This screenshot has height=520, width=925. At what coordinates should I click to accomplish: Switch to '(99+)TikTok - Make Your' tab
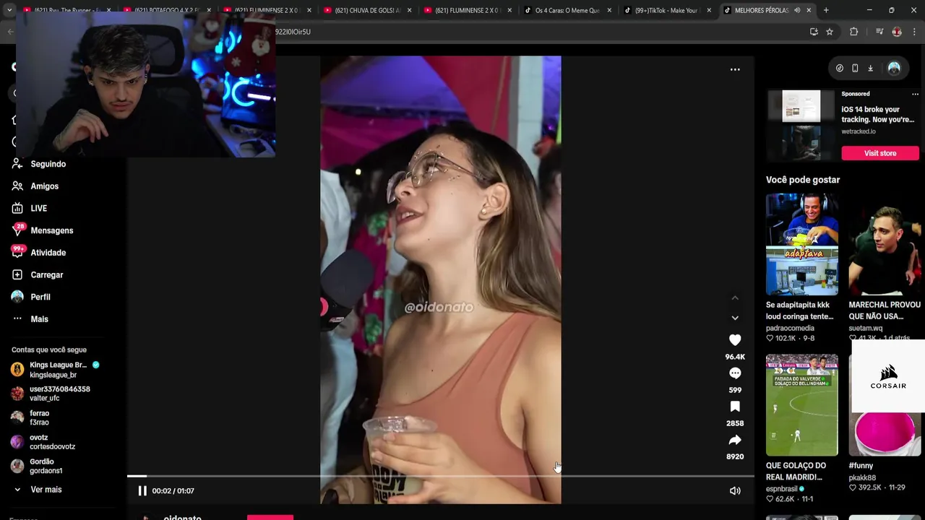668,10
